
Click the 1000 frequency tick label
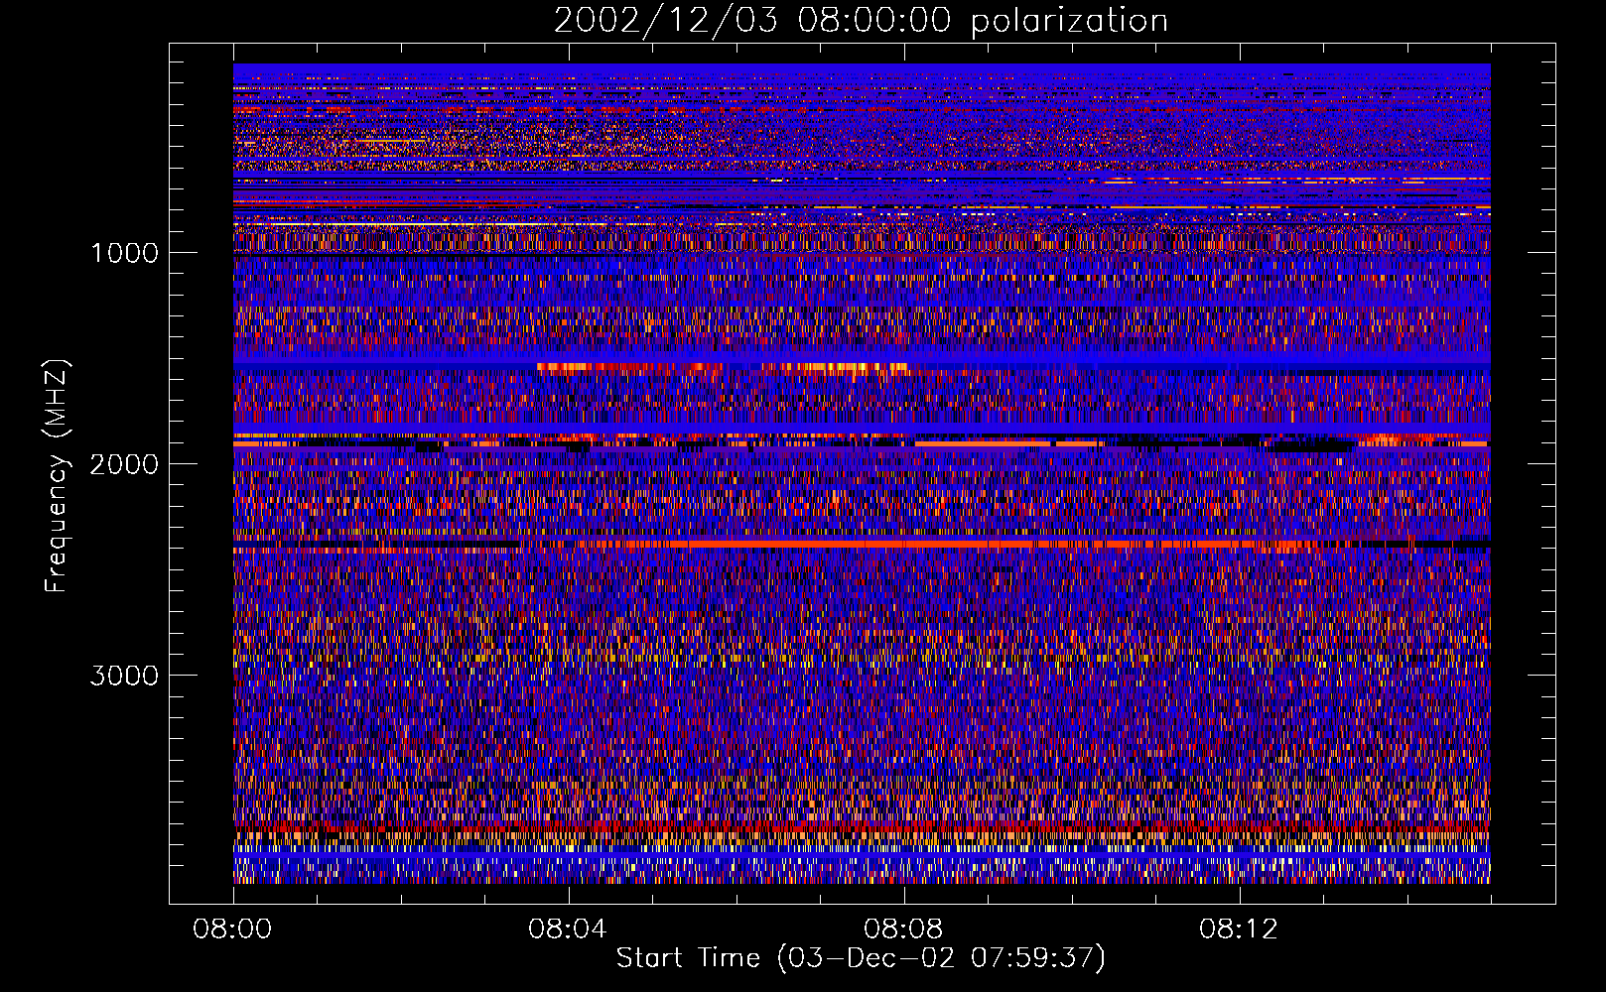(x=124, y=253)
